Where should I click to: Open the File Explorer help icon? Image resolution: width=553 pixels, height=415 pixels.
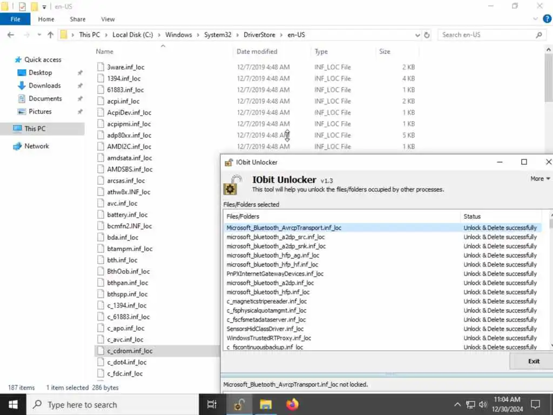pyautogui.click(x=547, y=19)
